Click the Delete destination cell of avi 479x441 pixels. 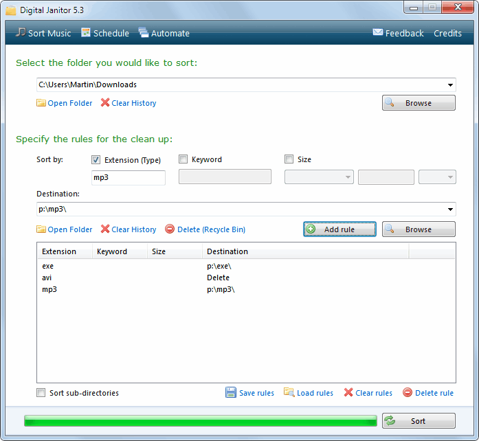tap(218, 278)
